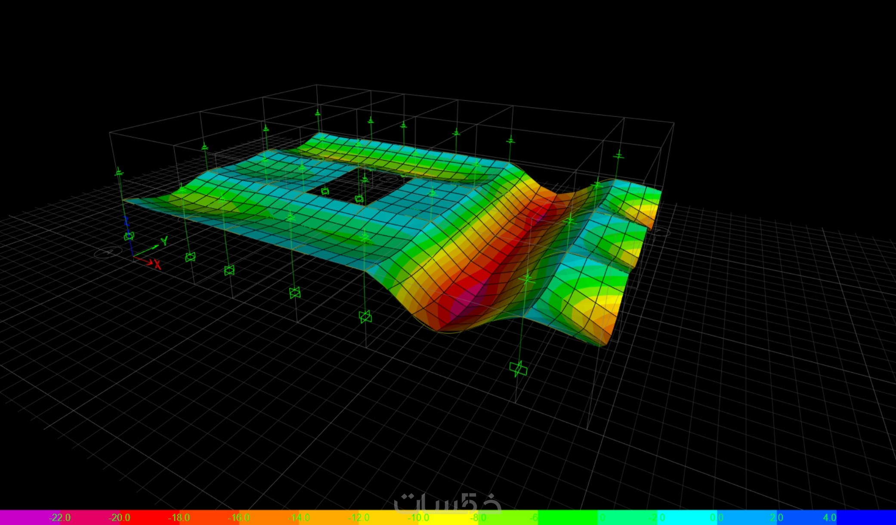Click the 4.0 blue legend value
Image resolution: width=896 pixels, height=525 pixels.
tap(830, 518)
